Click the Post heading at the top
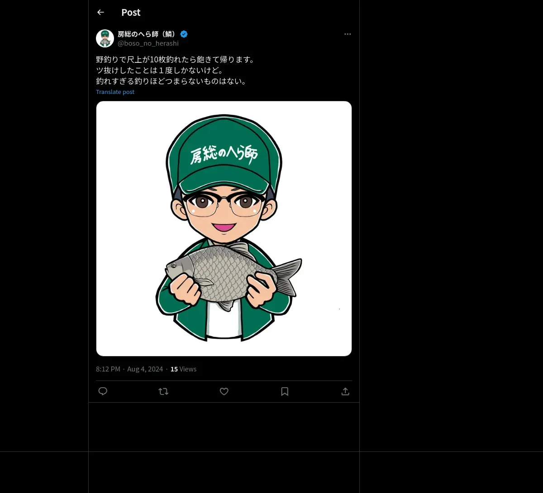543x493 pixels. pyautogui.click(x=131, y=12)
